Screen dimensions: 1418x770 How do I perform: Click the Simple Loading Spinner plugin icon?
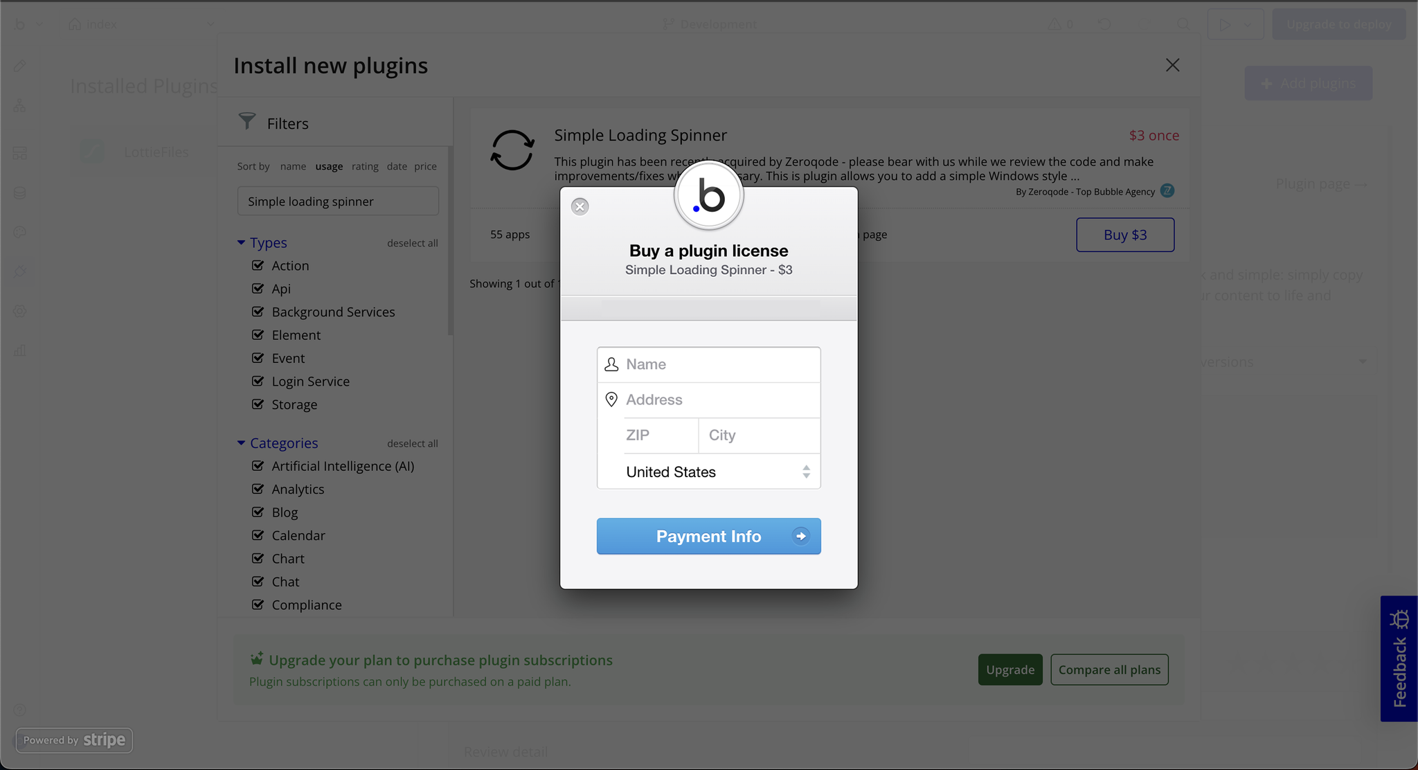512,150
